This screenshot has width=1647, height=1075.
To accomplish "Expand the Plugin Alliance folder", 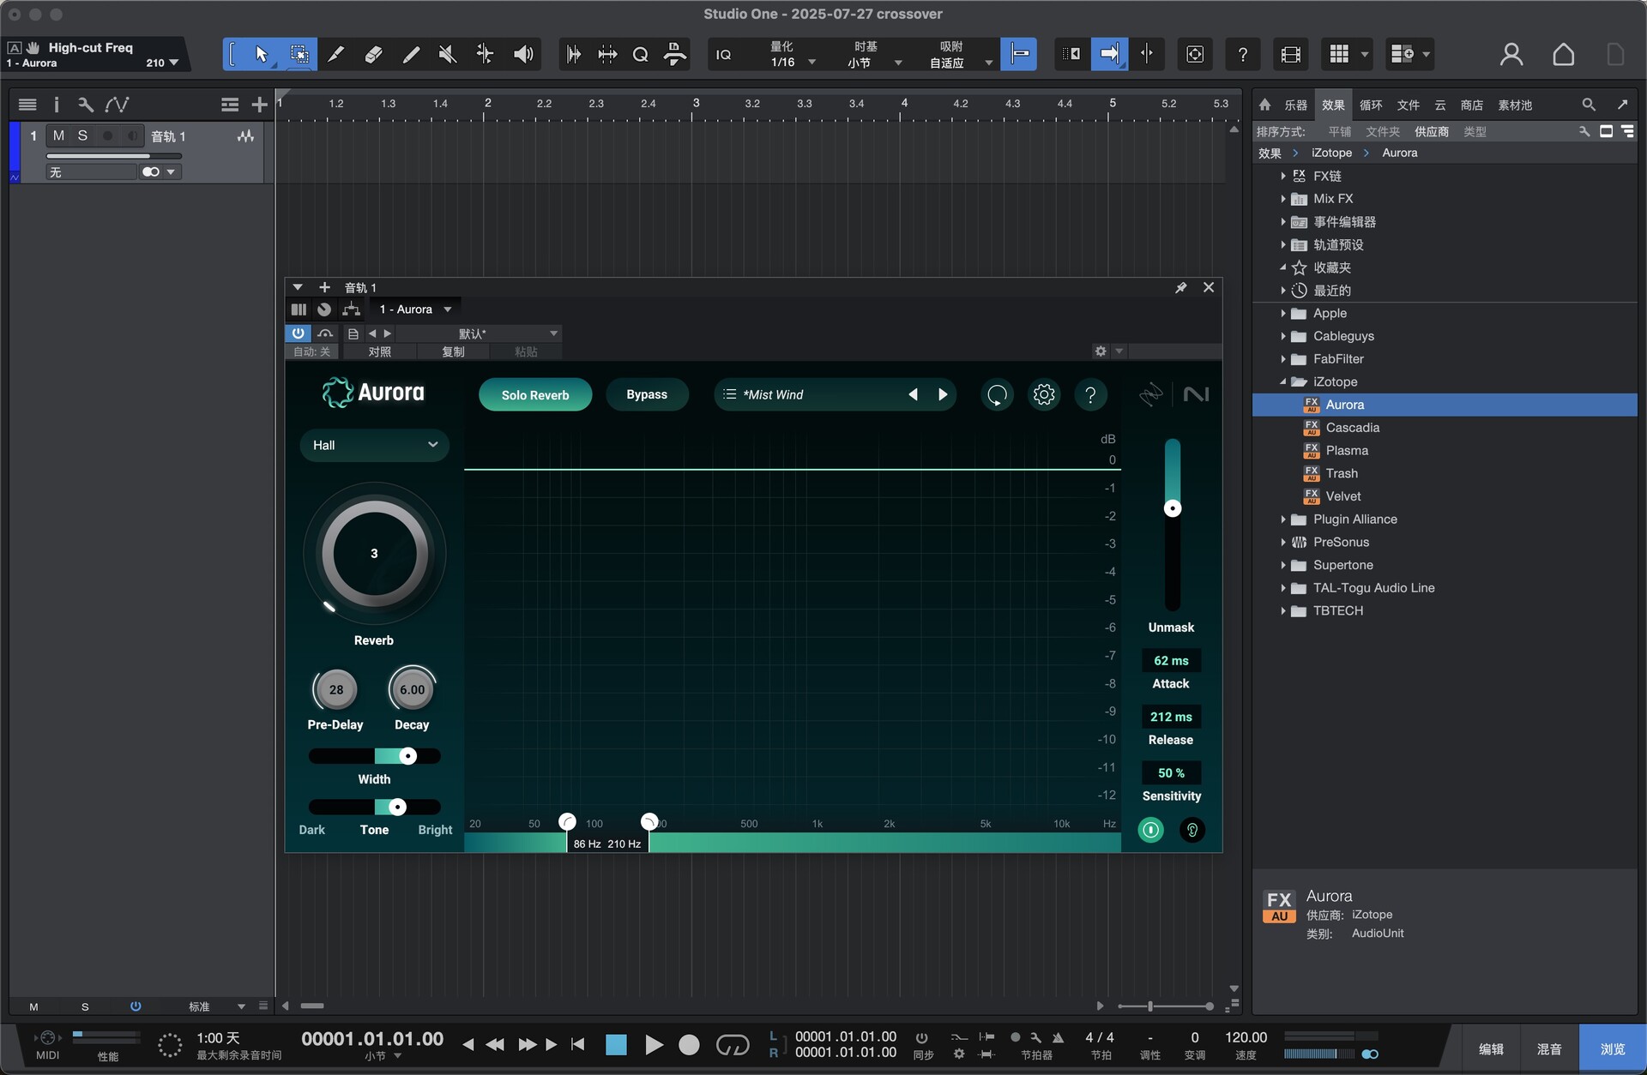I will [1283, 519].
